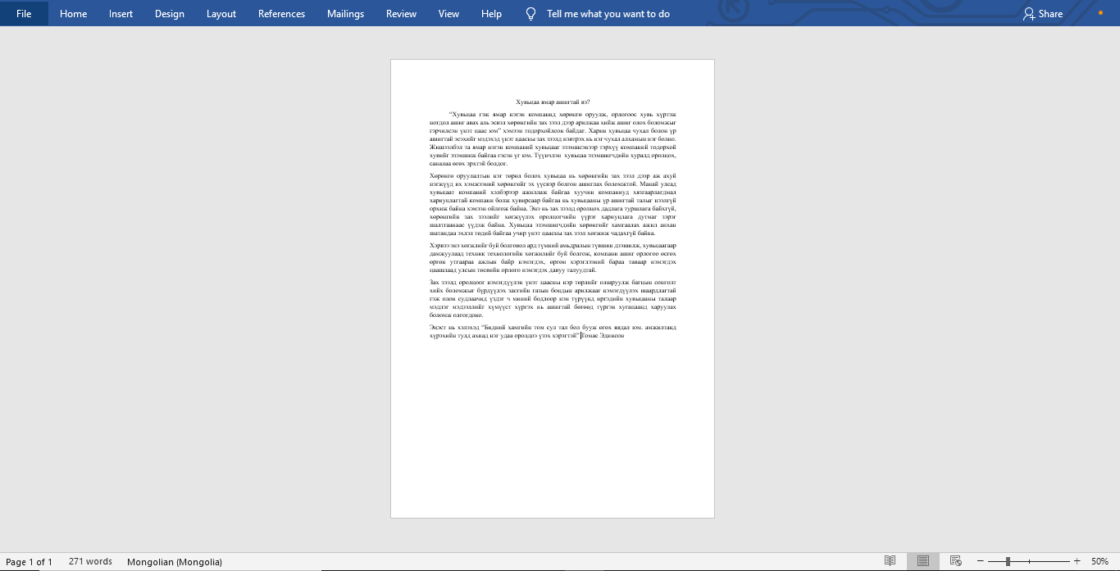This screenshot has width=1120, height=571.
Task: Click the zoom out minus icon
Action: pos(981,561)
